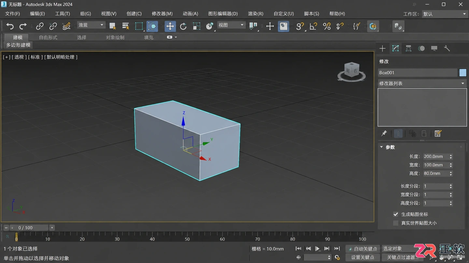
Task: Open the 文件(F) menu
Action: tap(12, 14)
